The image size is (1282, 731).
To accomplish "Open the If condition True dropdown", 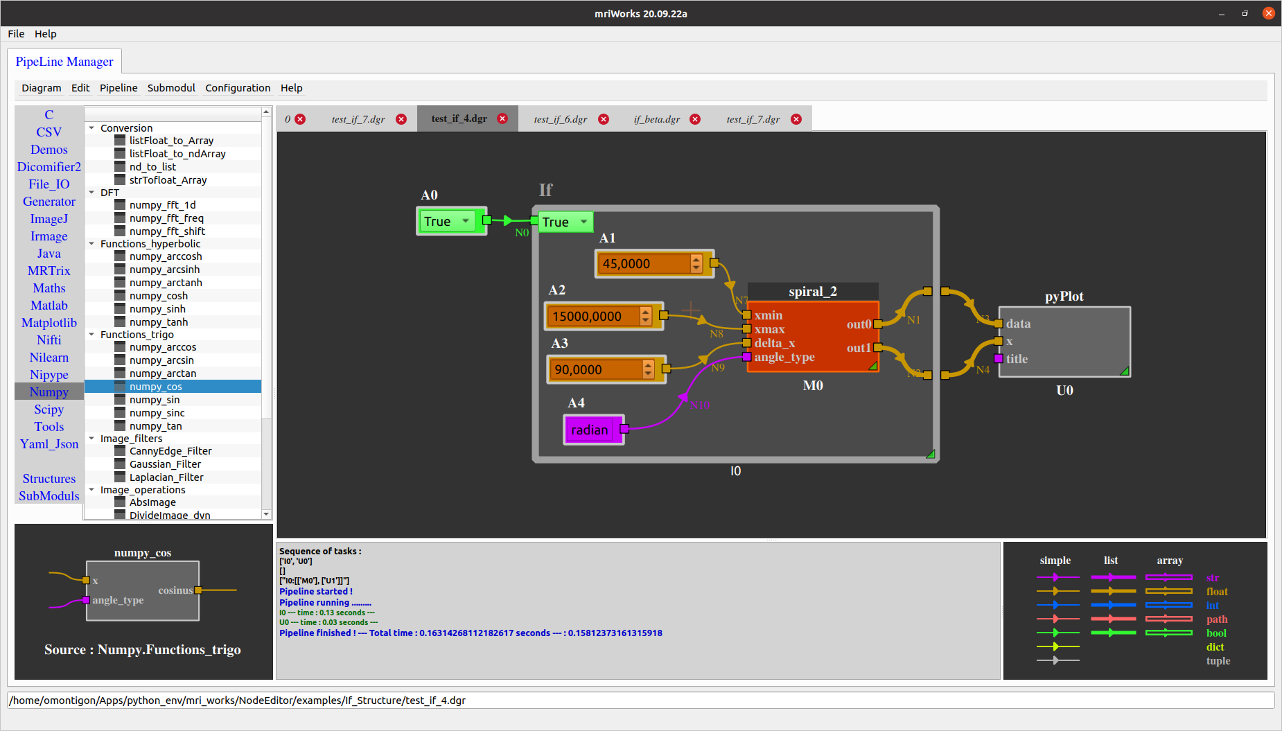I will pyautogui.click(x=565, y=222).
